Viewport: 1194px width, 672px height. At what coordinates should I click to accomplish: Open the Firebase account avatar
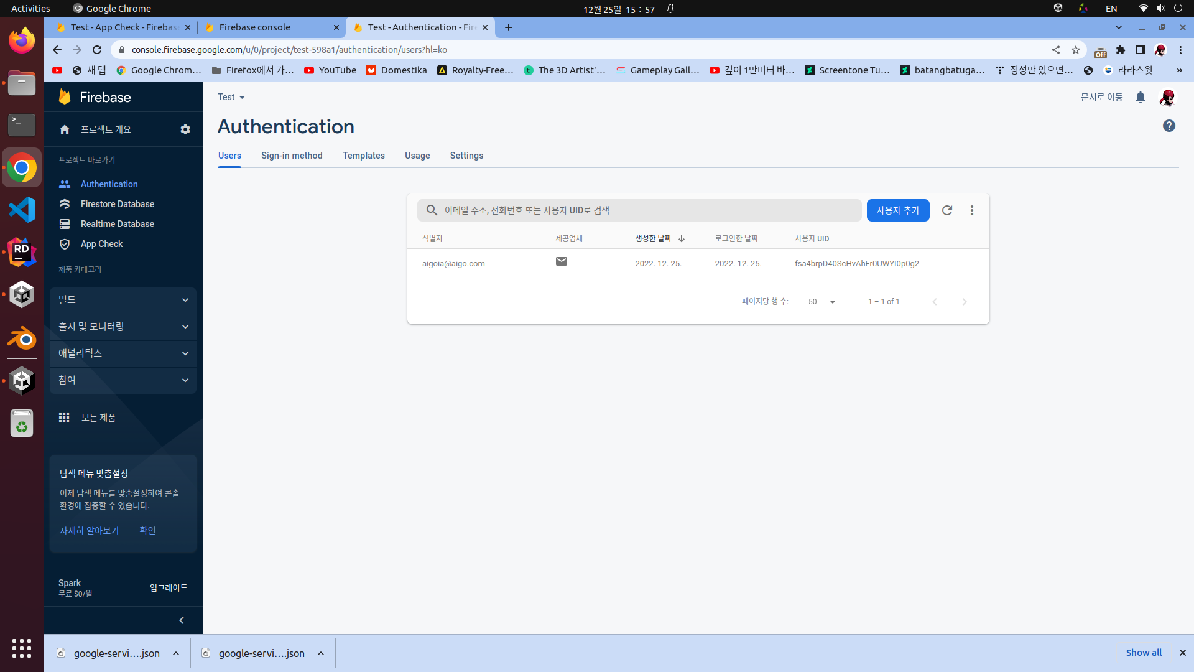click(x=1167, y=97)
